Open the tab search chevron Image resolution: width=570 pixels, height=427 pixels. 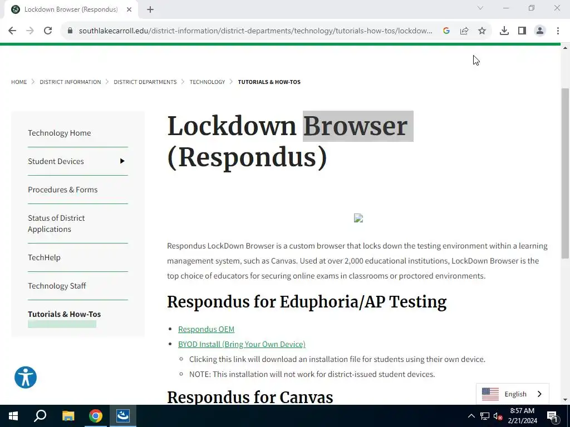(x=480, y=8)
